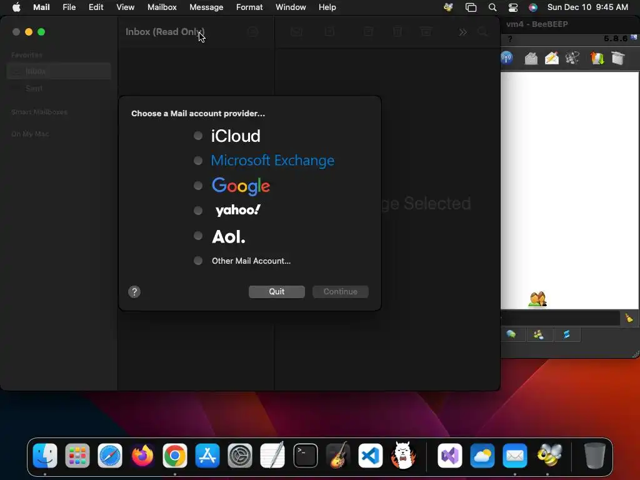Click BeeBEEP network broadcast icon
This screenshot has height=480, width=640.
[x=506, y=57]
